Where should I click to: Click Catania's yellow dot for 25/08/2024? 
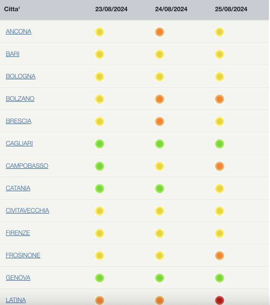click(220, 189)
